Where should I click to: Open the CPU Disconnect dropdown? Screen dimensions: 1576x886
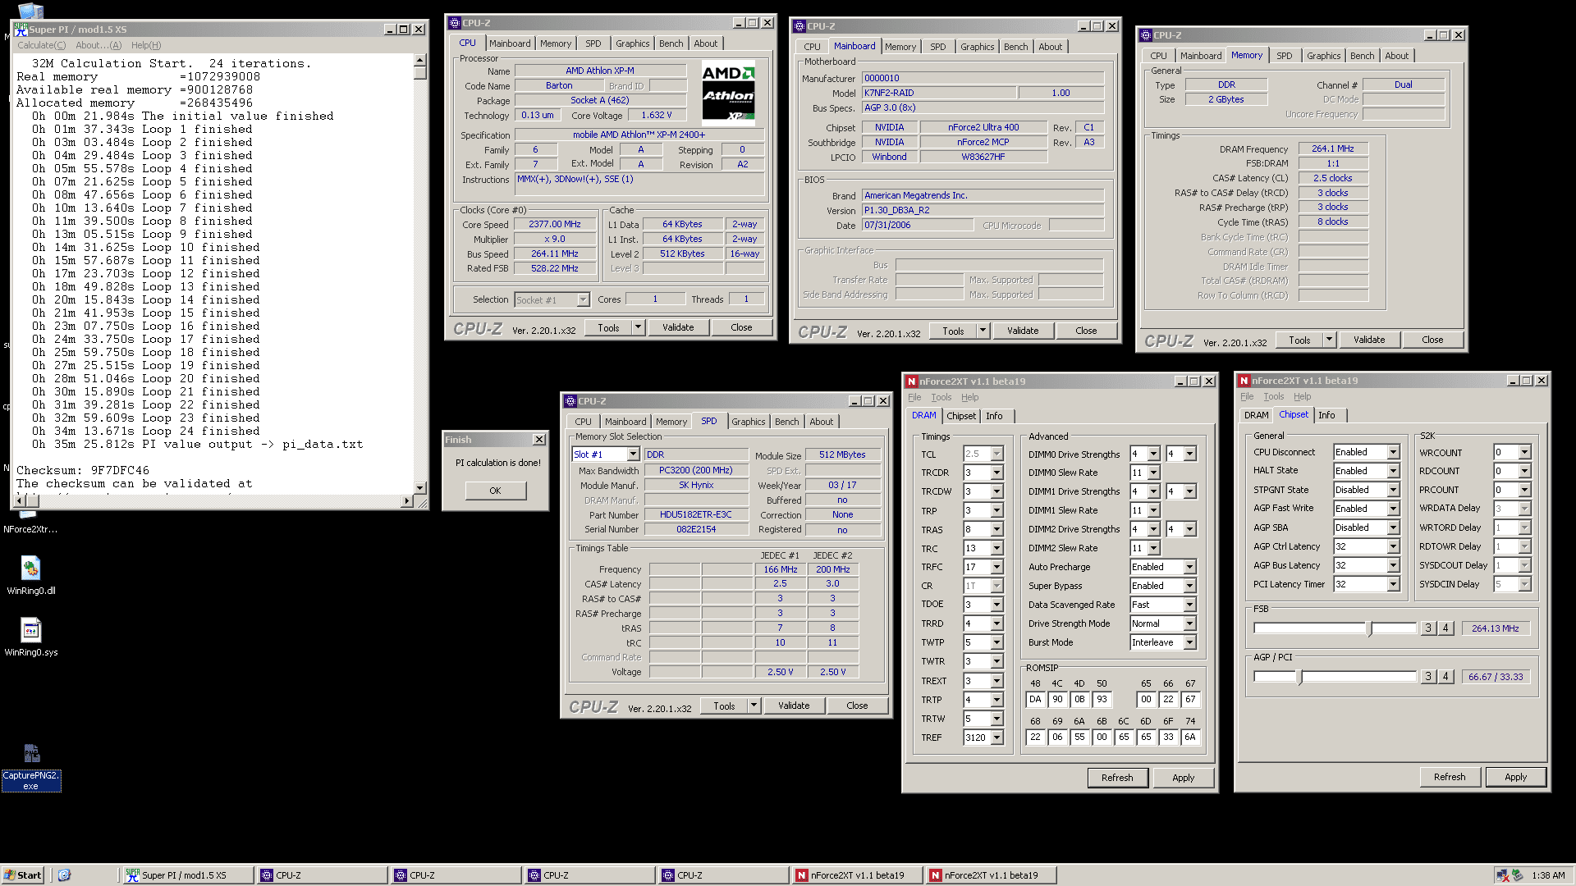pos(1393,452)
